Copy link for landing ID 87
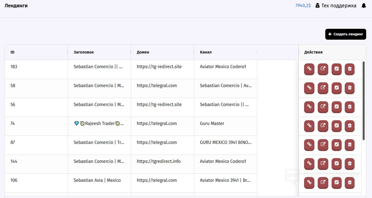This screenshot has width=372, height=198. pos(309,144)
